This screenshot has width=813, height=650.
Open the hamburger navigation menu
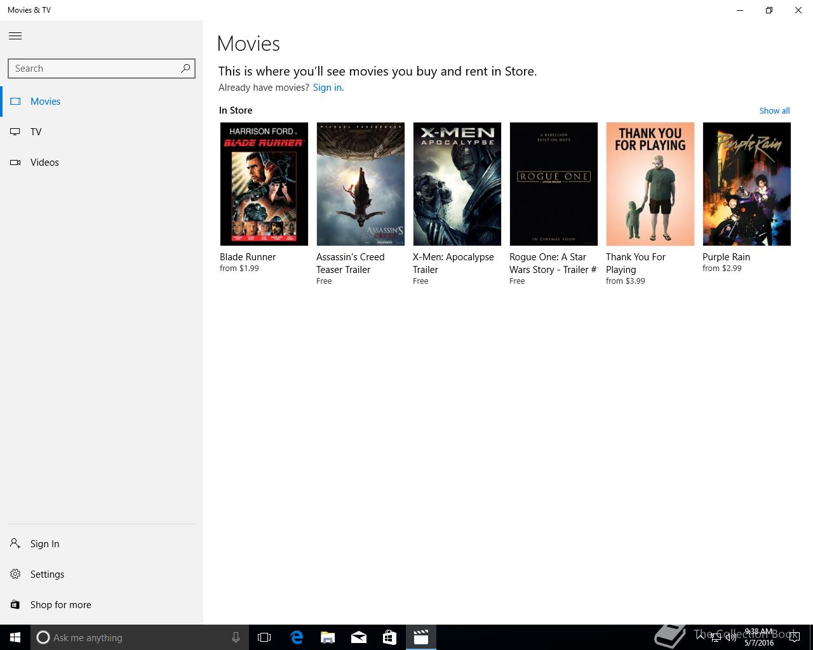pos(15,36)
